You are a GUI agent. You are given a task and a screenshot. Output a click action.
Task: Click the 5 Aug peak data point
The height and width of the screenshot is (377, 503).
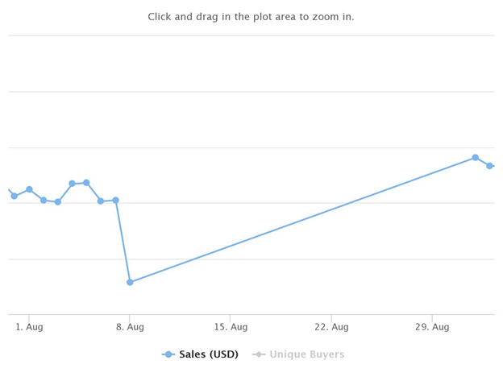[x=86, y=183]
